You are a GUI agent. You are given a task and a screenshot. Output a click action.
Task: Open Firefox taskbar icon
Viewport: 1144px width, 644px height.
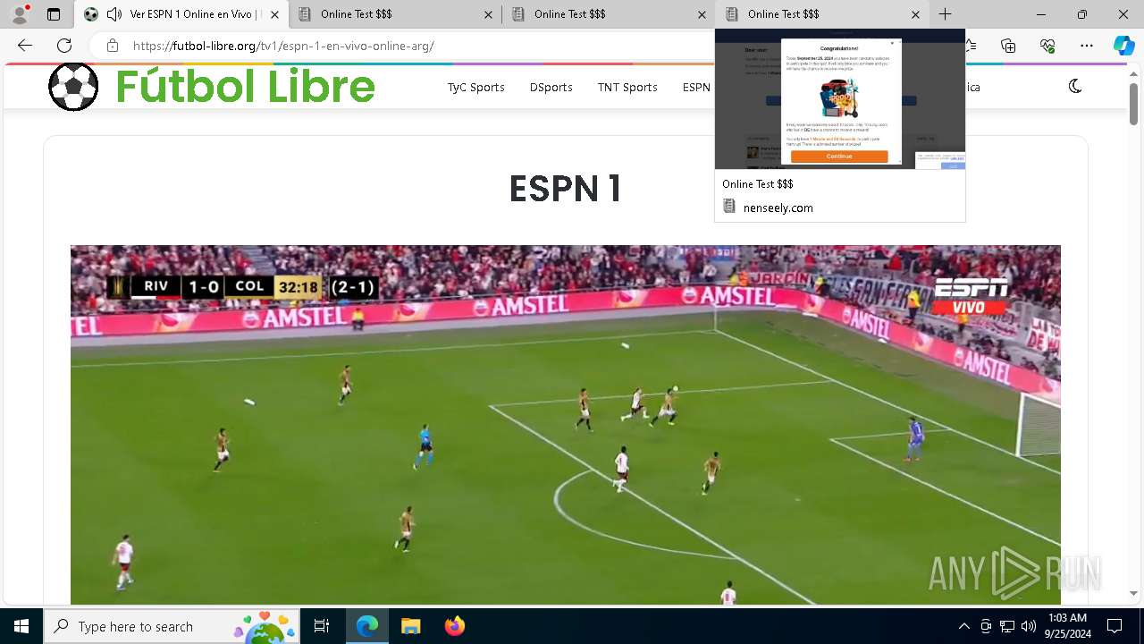(454, 626)
